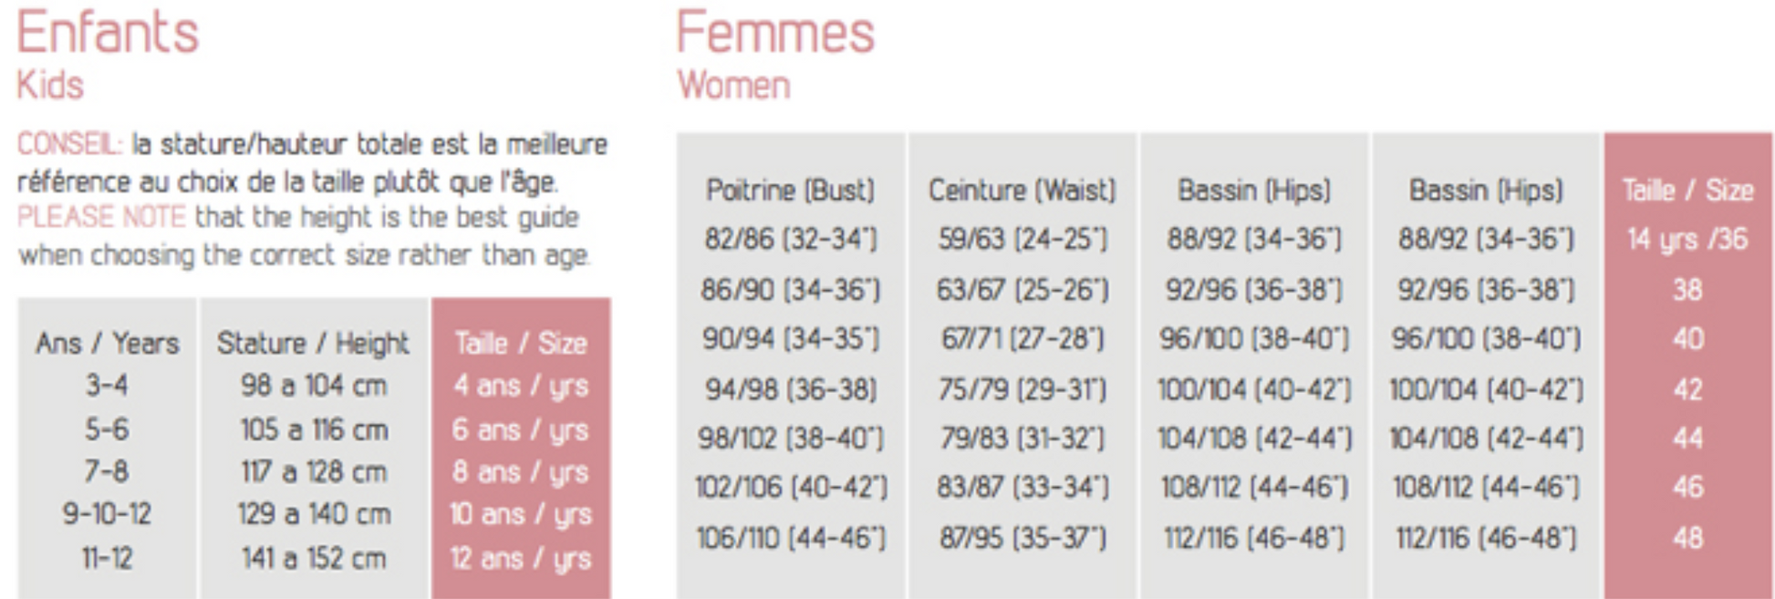Click the "98 a 104 cm" height cell
Viewport: 1775px width, 599px height.
tap(313, 386)
